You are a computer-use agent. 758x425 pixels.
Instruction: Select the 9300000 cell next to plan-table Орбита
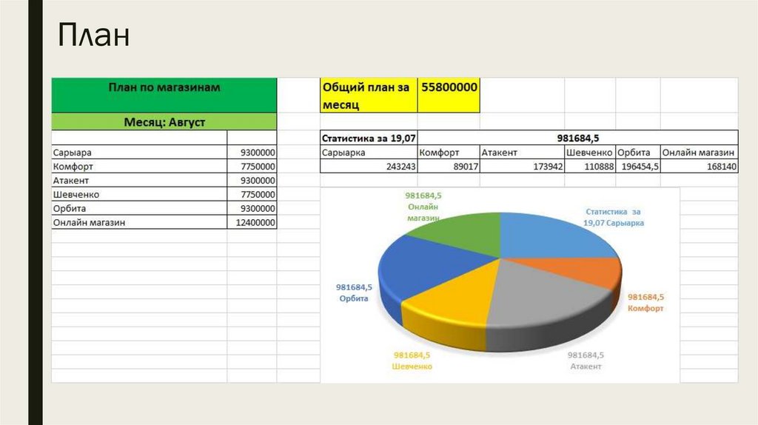pos(252,208)
